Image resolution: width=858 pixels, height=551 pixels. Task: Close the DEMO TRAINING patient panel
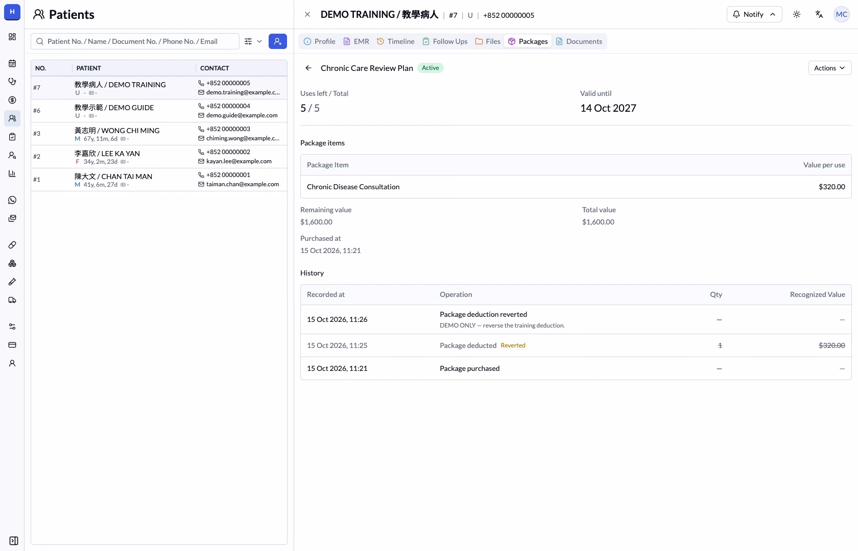[307, 15]
